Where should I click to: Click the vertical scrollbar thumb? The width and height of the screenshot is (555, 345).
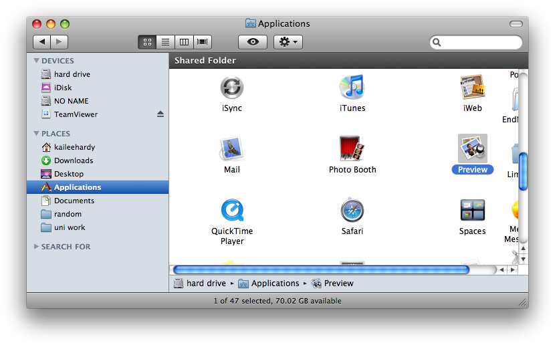523,172
